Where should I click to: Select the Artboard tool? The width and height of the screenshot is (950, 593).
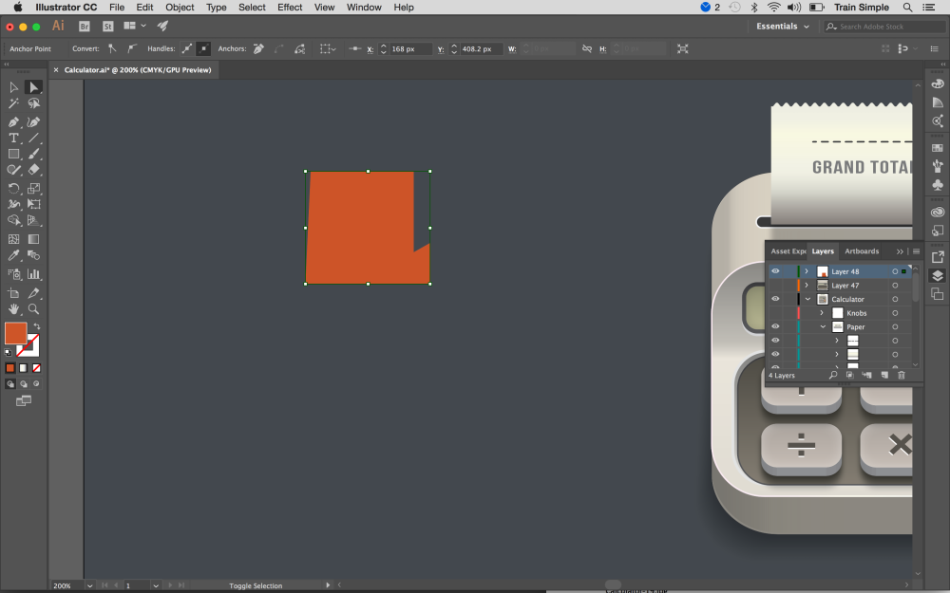(13, 293)
